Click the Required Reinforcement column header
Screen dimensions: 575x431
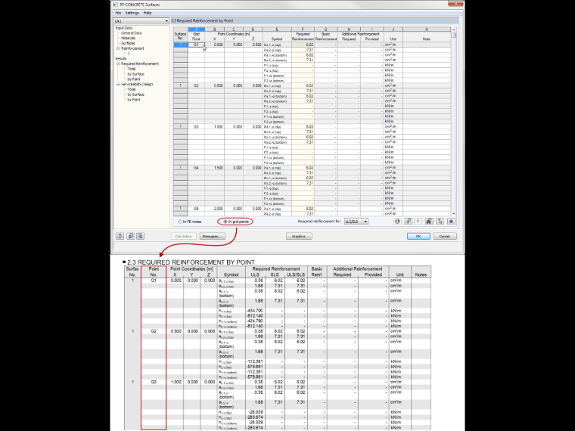click(303, 36)
